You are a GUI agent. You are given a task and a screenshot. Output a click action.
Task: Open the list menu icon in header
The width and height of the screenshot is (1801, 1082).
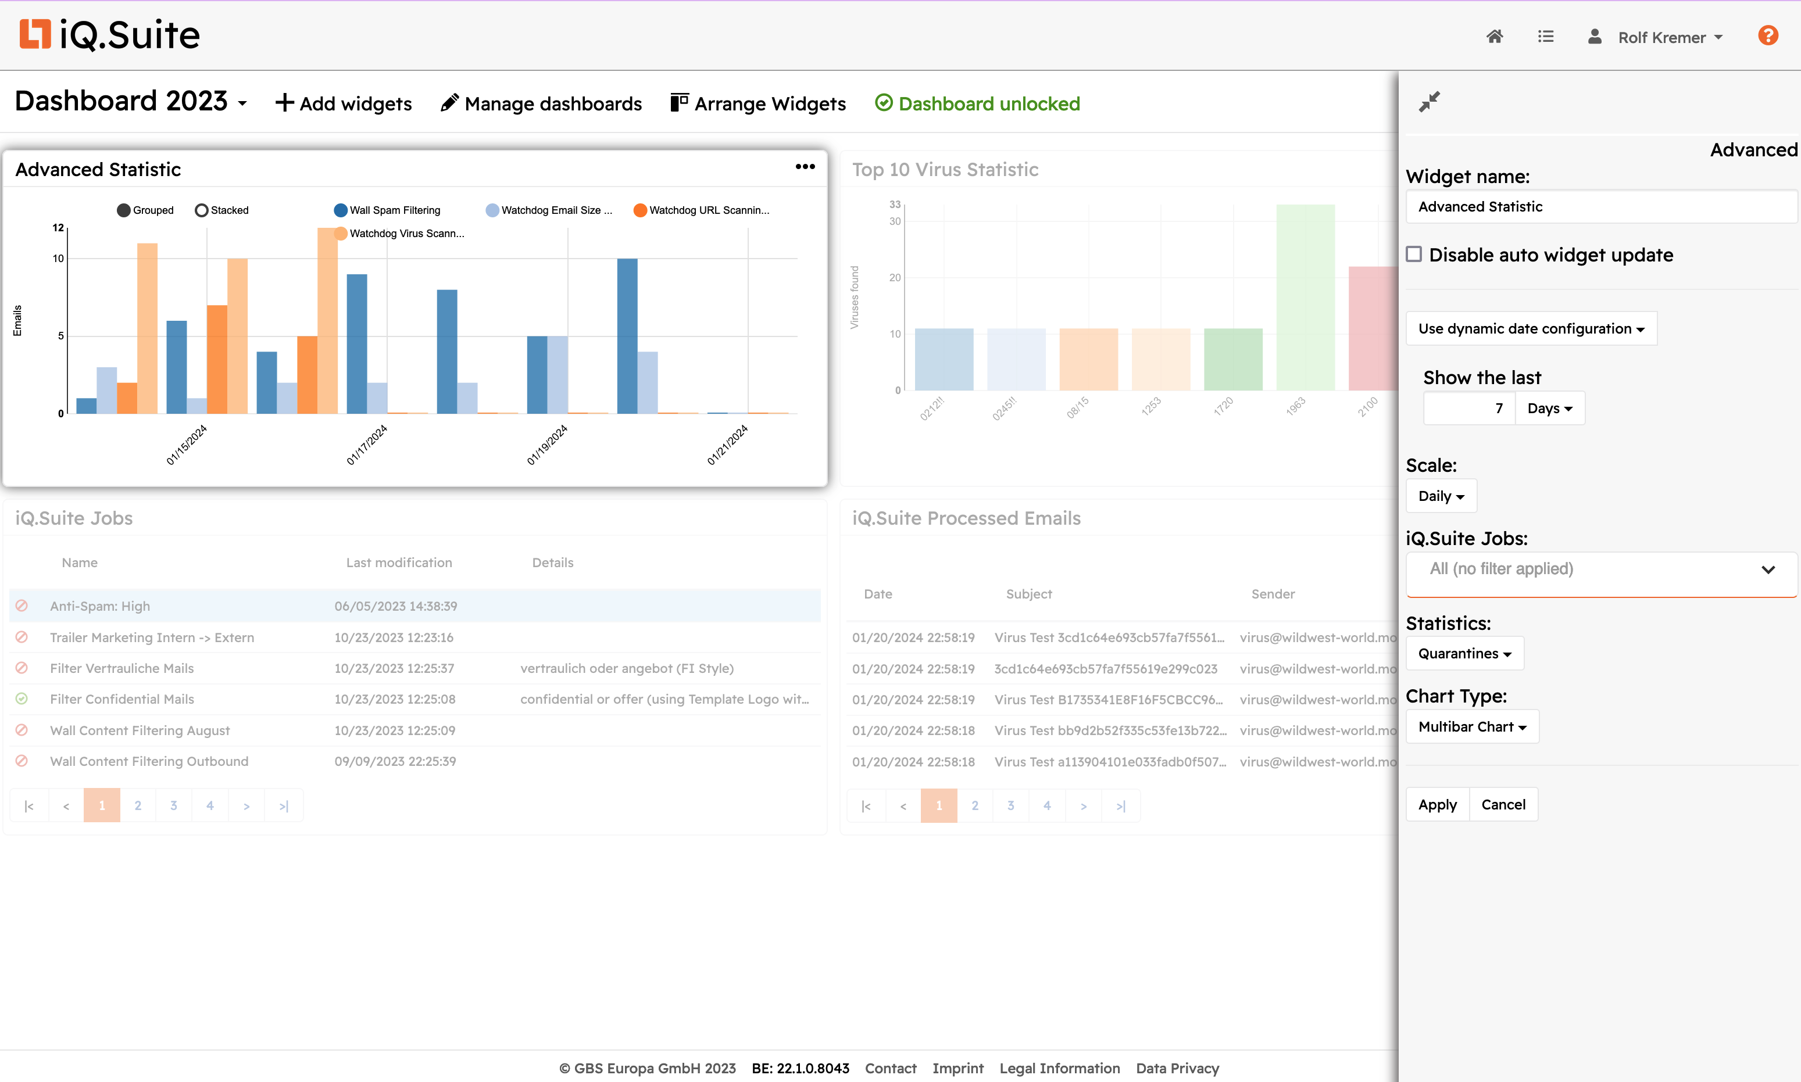click(x=1545, y=37)
